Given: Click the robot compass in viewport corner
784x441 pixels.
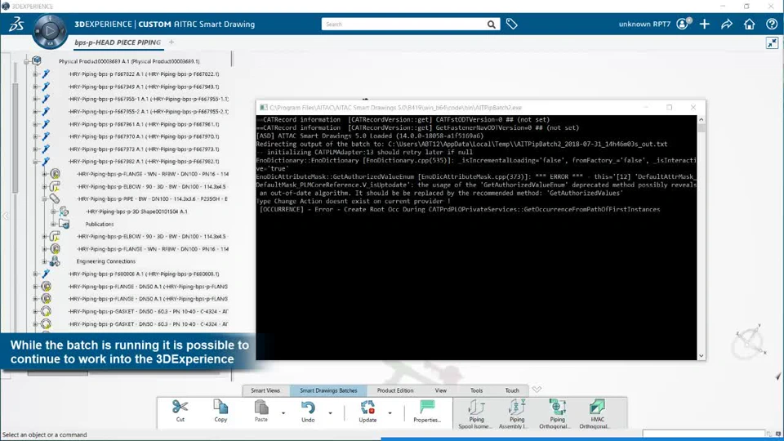Looking at the screenshot, I should click(750, 341).
